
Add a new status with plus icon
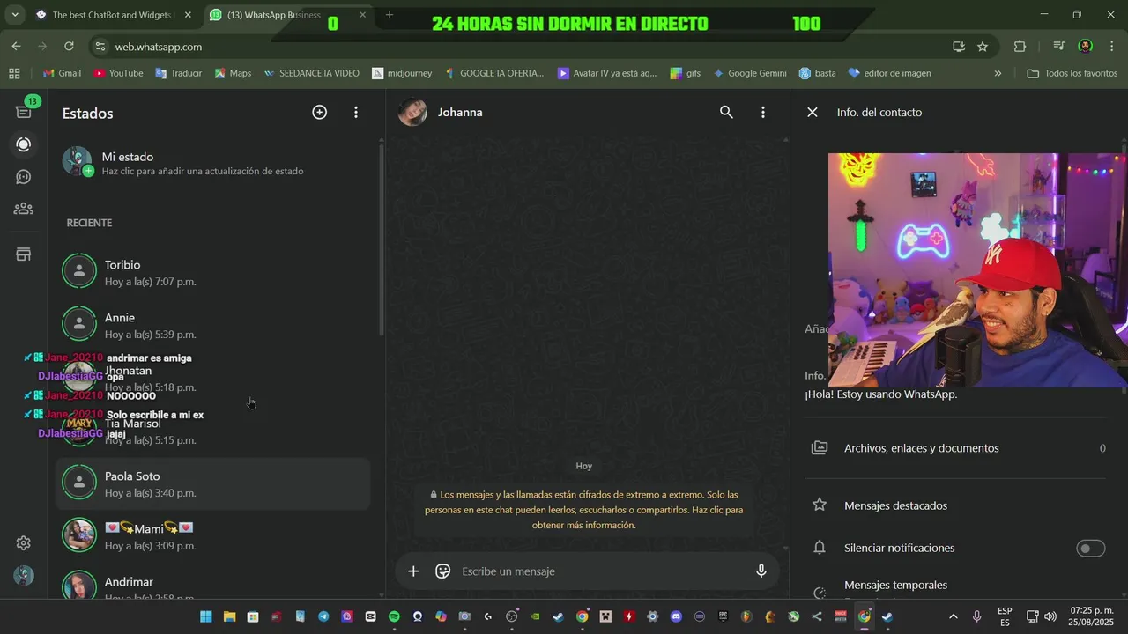[x=319, y=112]
